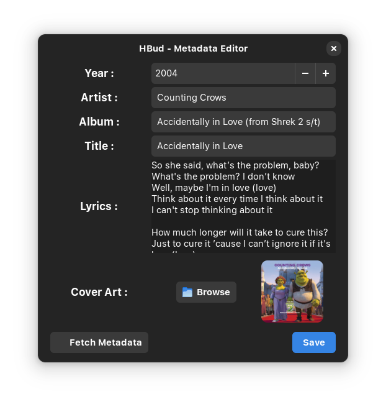
Task: Close the Metadata Editor dialog
Action: point(334,48)
